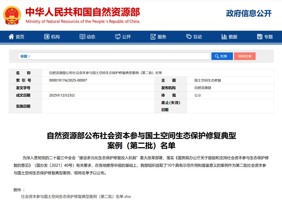Click inside the search text field
The height and width of the screenshot is (212, 282).
tap(120, 56)
